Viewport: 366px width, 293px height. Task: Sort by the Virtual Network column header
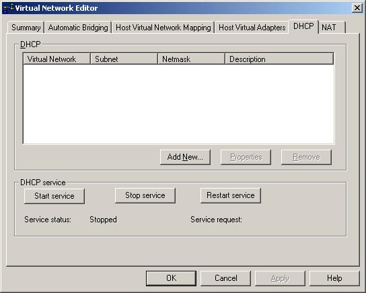coord(57,59)
